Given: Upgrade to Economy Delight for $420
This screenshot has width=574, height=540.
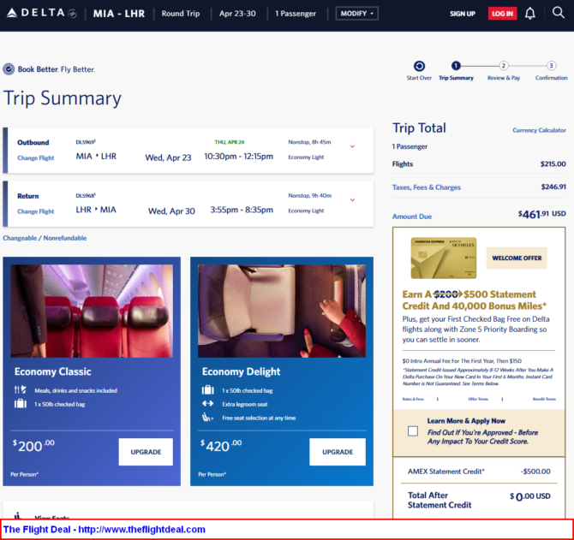Looking at the screenshot, I should (x=338, y=452).
